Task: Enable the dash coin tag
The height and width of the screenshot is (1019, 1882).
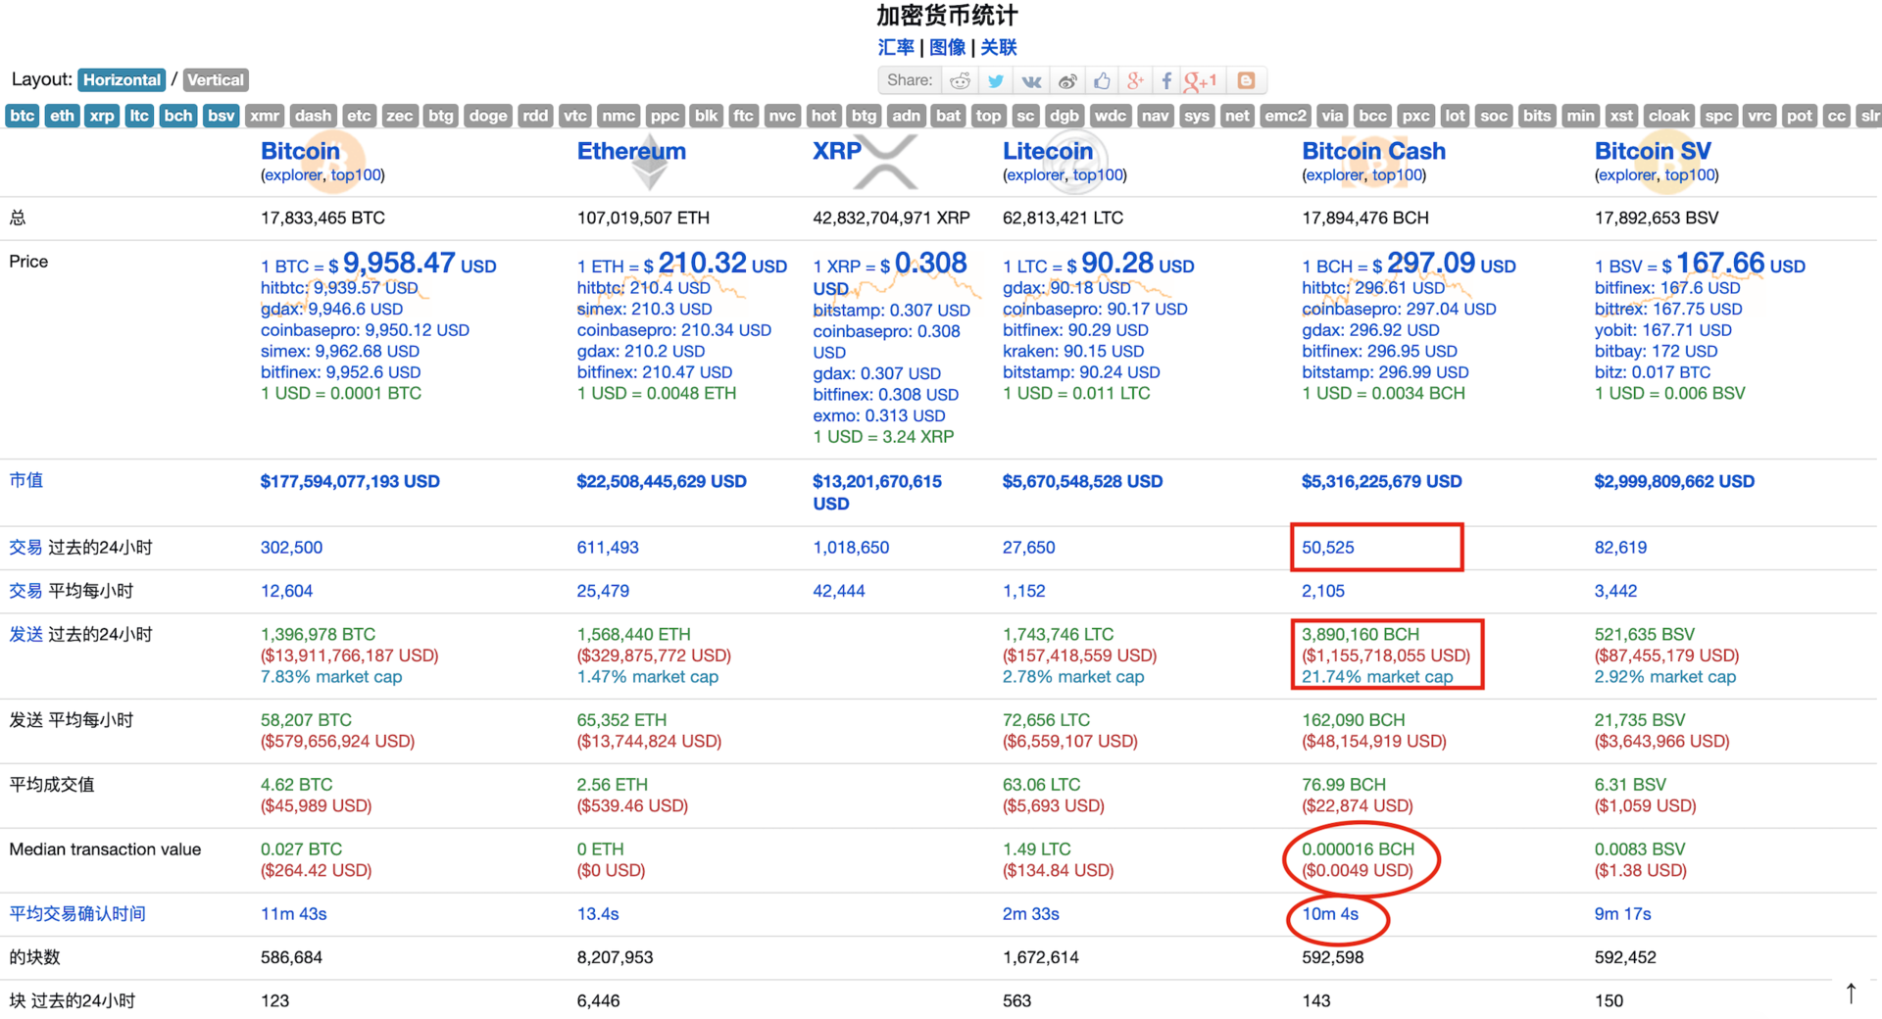Action: pyautogui.click(x=313, y=116)
